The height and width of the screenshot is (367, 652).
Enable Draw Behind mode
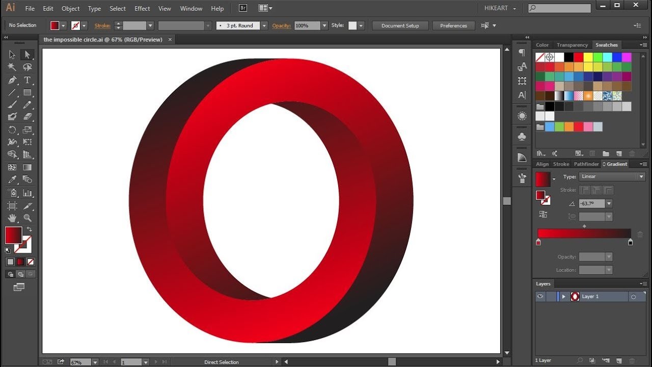pos(20,274)
